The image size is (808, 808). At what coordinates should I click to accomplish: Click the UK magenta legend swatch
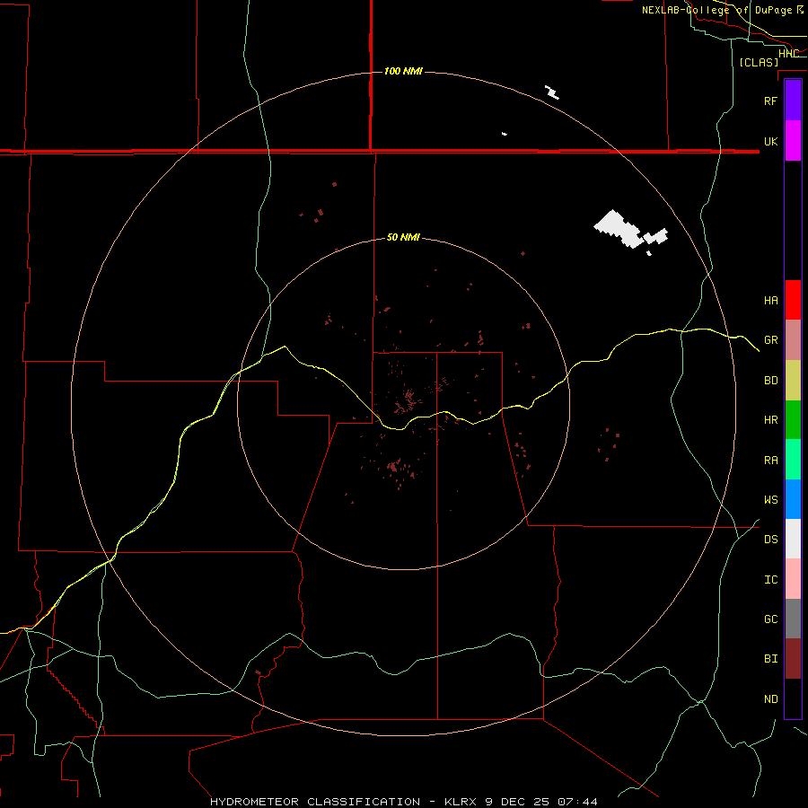click(x=793, y=141)
